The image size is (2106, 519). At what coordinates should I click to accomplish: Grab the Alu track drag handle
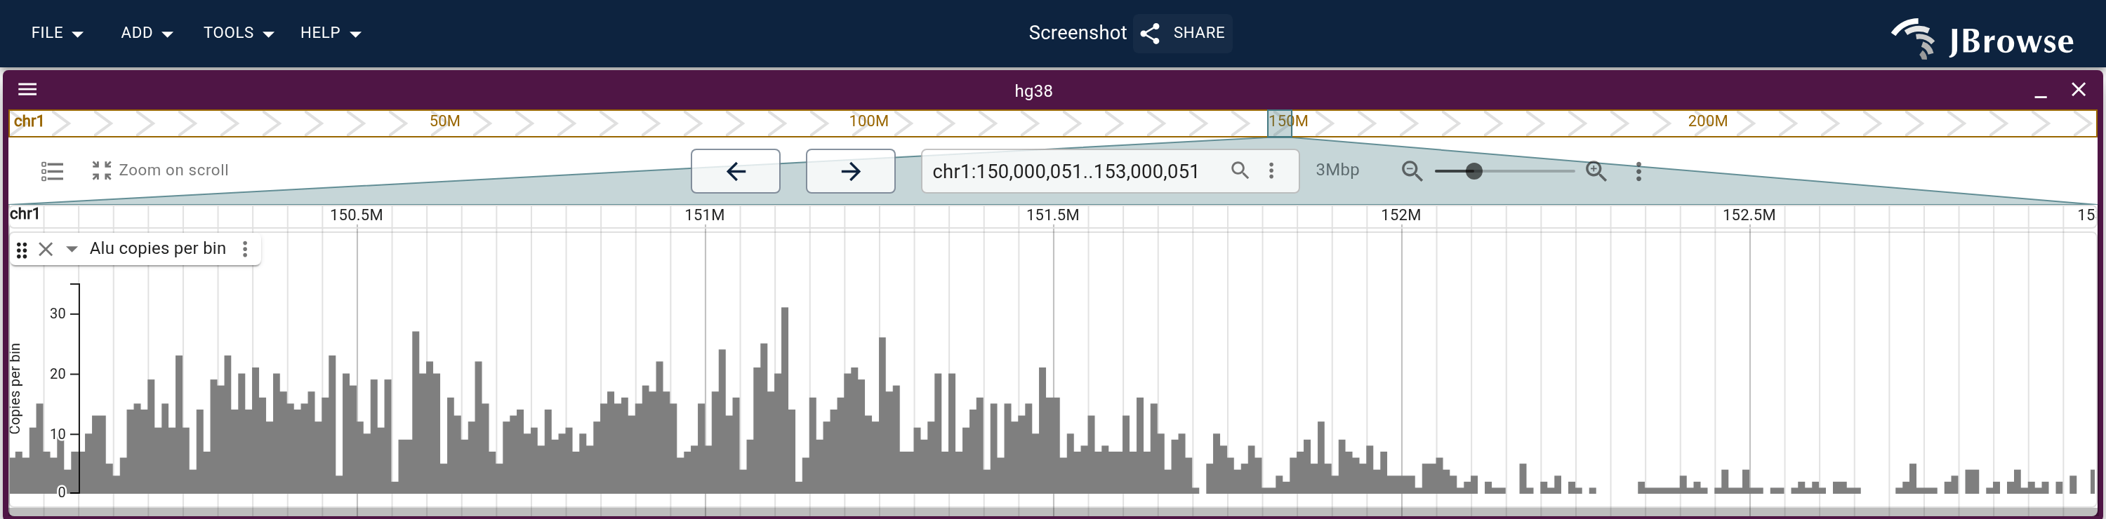point(22,249)
